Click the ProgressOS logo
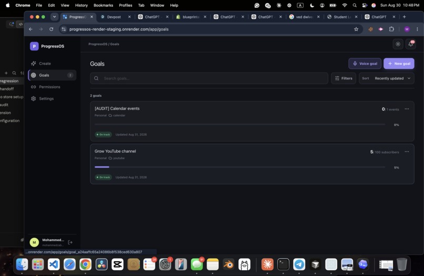 pyautogui.click(x=34, y=46)
